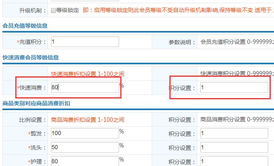This screenshot has height=166, width=274.
Task: Click the red 快速消费折扣设置 1-100之间 hint
Action: [x=88, y=74]
